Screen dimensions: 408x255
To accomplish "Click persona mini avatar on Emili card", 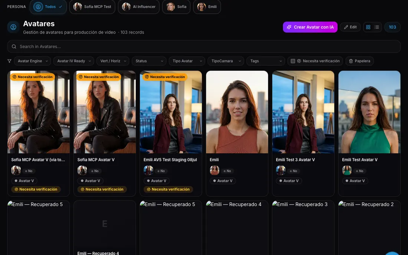I will click(x=214, y=170).
